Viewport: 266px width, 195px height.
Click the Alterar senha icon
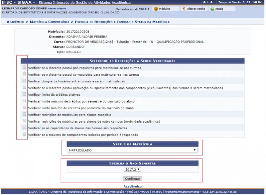(x=184, y=9)
